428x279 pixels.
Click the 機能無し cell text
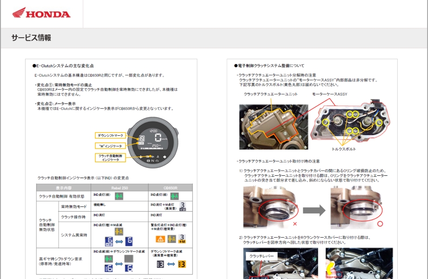point(100,205)
